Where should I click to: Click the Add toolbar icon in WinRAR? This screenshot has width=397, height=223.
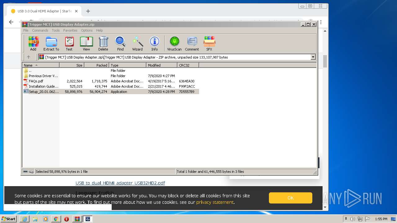click(33, 44)
